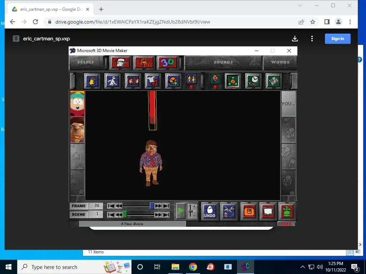Toggle the up/down arrows movement tool
The image size is (366, 274).
point(191,81)
